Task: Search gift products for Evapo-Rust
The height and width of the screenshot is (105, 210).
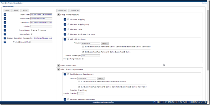Action: pyautogui.click(x=105, y=44)
